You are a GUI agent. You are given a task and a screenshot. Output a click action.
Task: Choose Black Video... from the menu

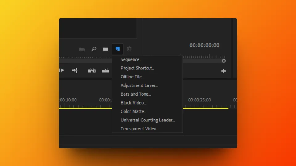point(147,103)
